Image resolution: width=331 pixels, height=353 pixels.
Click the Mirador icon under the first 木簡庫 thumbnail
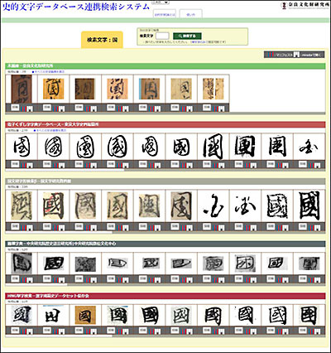30,109
